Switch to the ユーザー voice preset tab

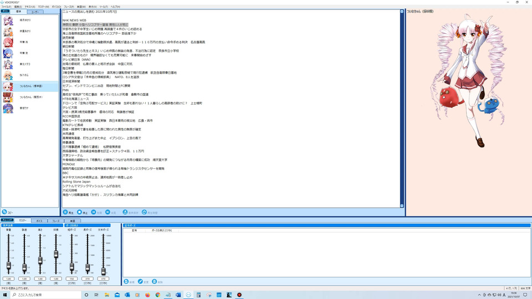click(35, 12)
